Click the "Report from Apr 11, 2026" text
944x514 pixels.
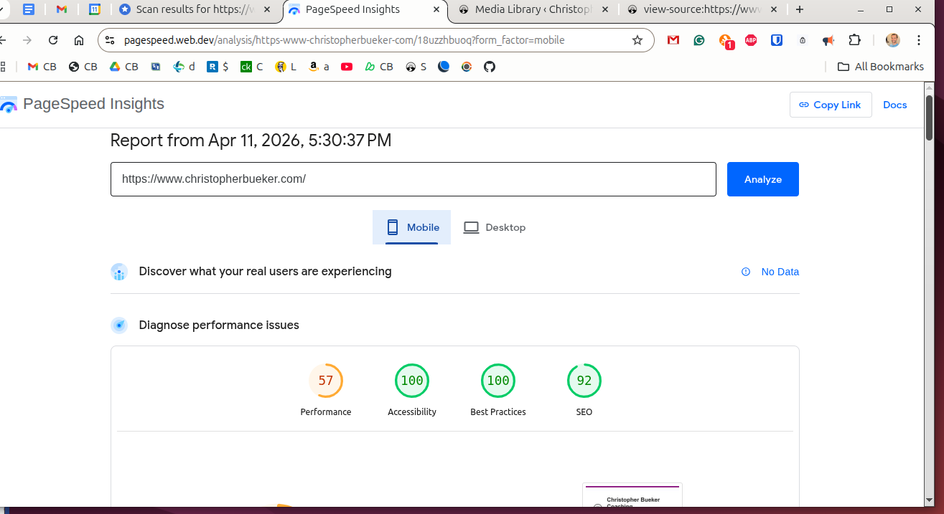[x=251, y=141]
